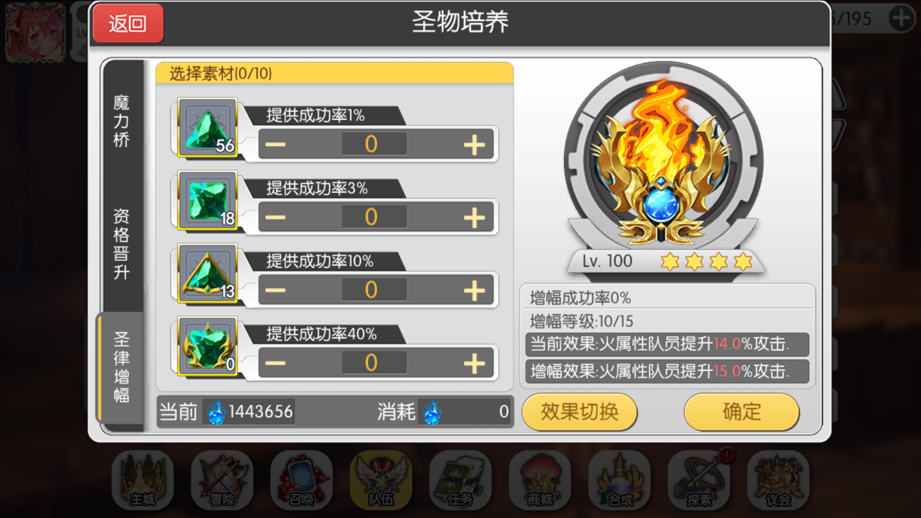Go back with the red 返回 button

click(128, 23)
